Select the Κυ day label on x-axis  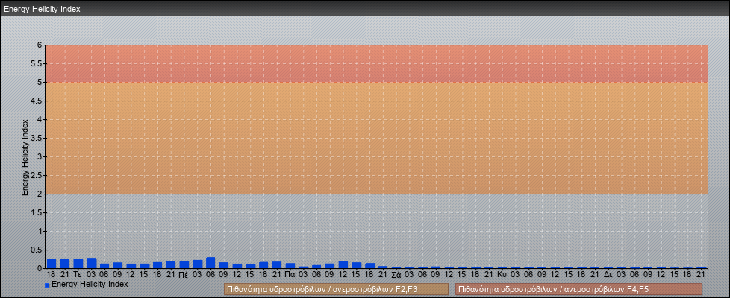click(x=502, y=275)
